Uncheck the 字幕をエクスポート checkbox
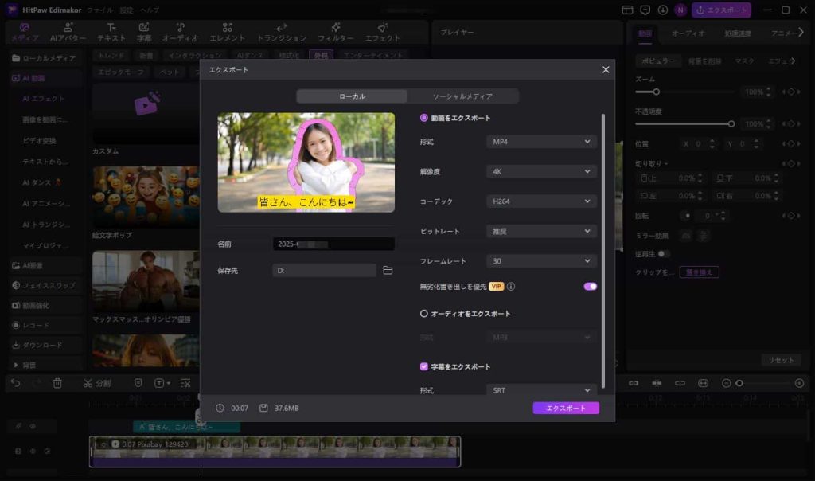Viewport: 815px width, 481px height. [424, 367]
